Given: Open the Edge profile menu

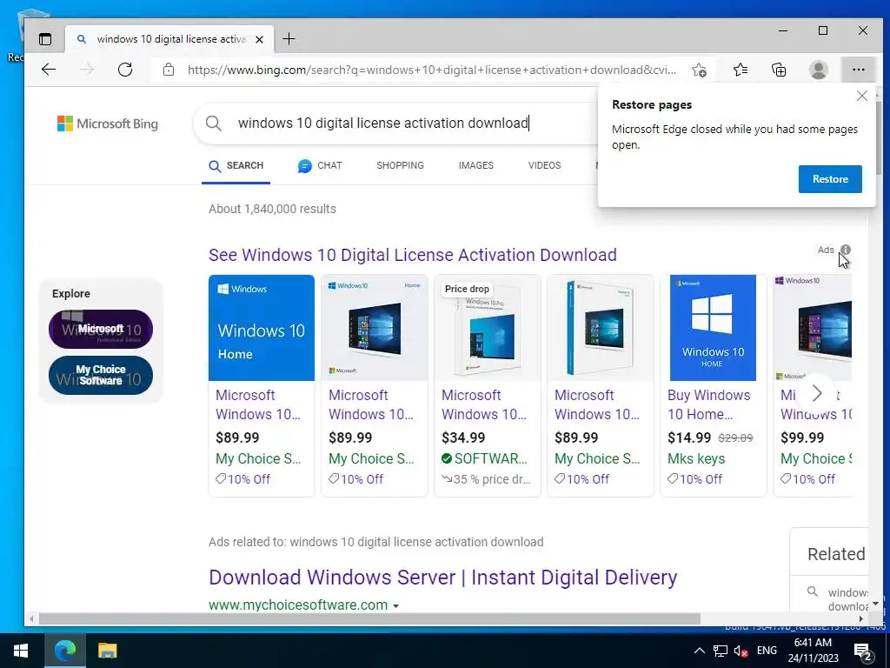Looking at the screenshot, I should tap(818, 70).
